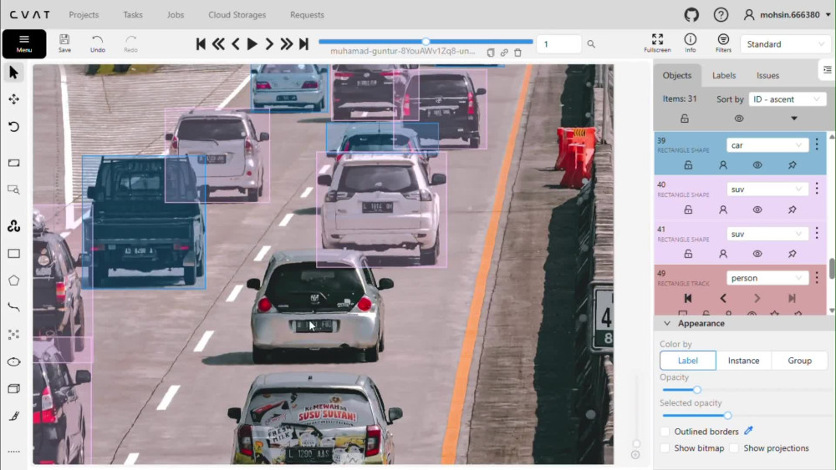Screen dimensions: 836x470
Task: Select the draw polyline tool
Action: 14,307
